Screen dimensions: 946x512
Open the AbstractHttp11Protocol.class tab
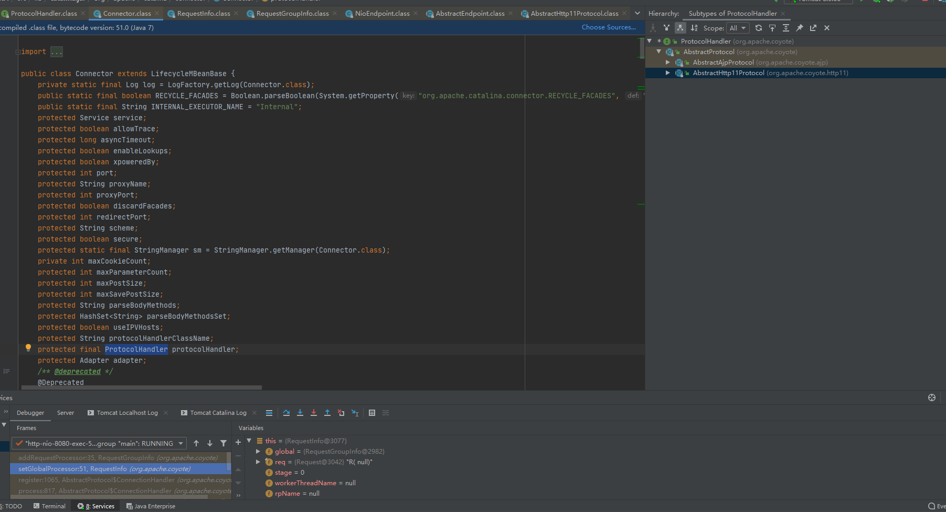click(x=575, y=14)
